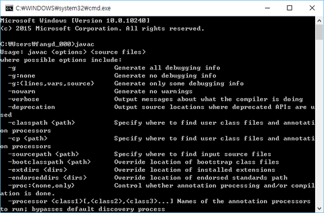Click the scrollbar down arrow
324x213 pixels.
click(319, 208)
